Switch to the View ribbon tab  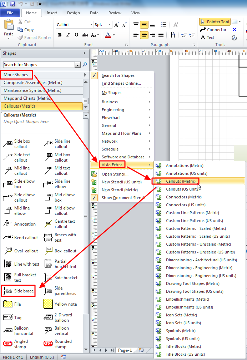[x=136, y=13]
